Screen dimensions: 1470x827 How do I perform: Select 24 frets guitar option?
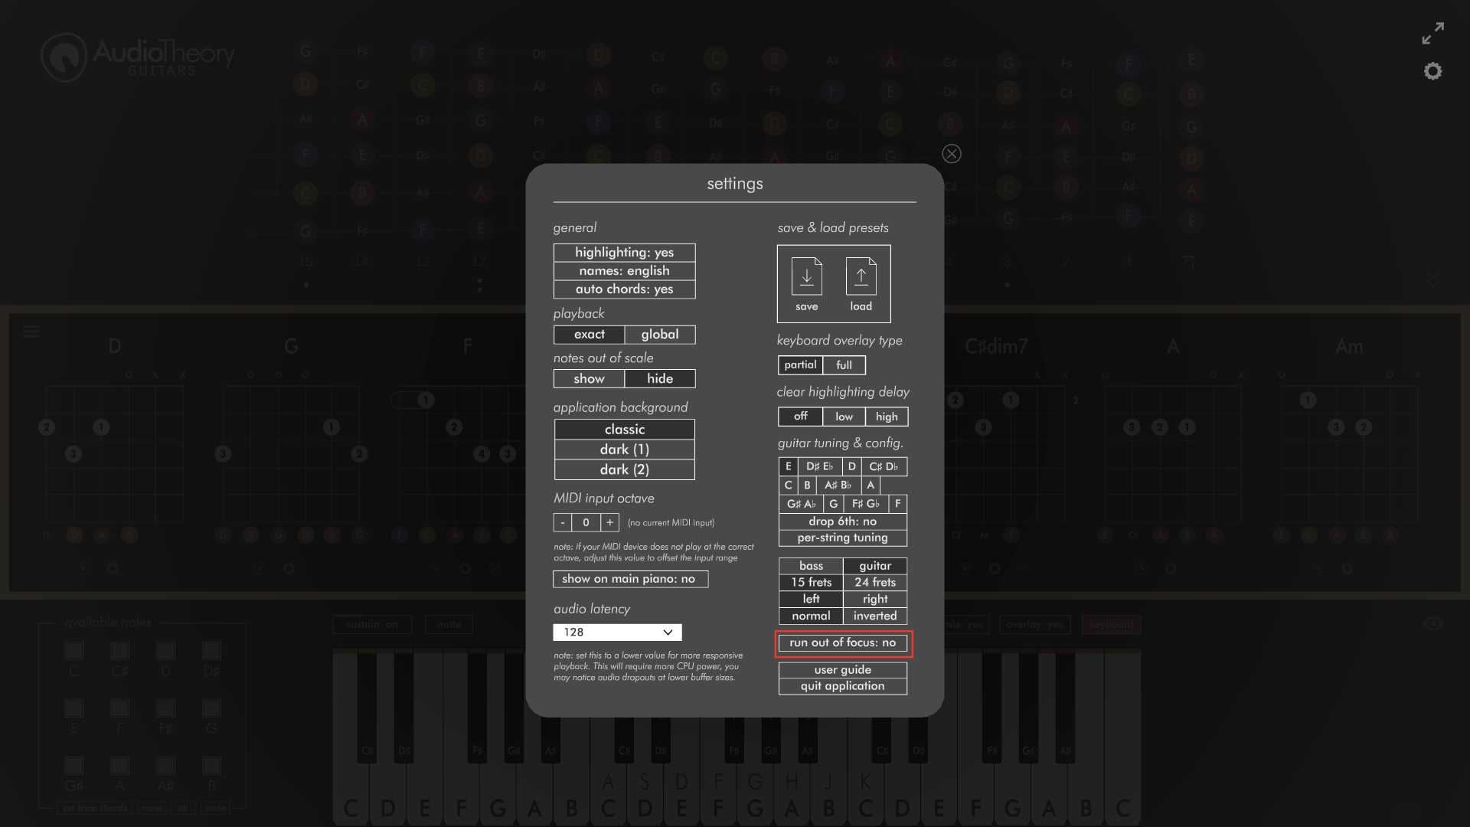(875, 582)
